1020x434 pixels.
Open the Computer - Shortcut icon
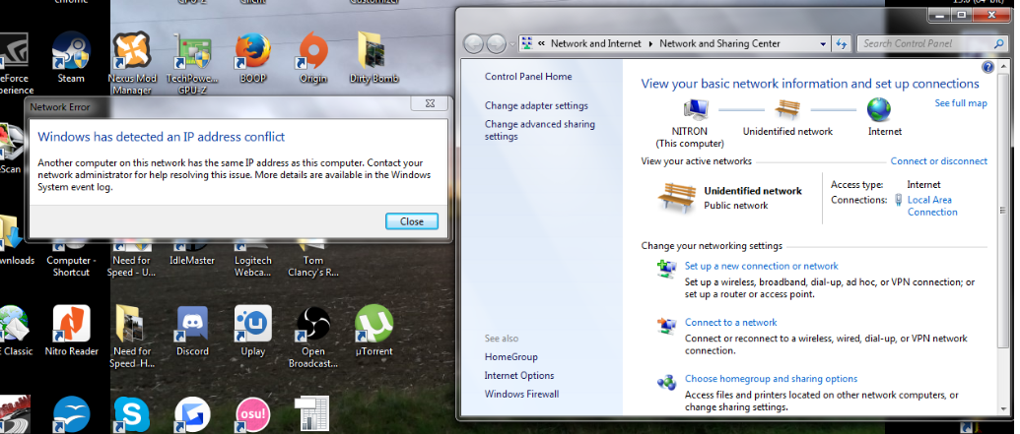tap(72, 260)
